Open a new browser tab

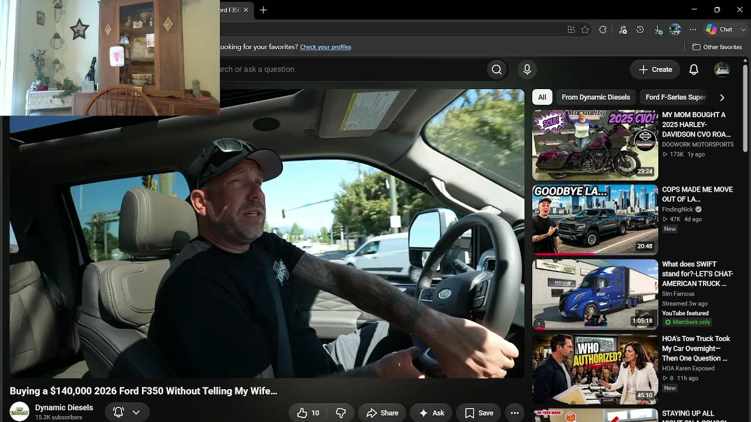[x=263, y=10]
